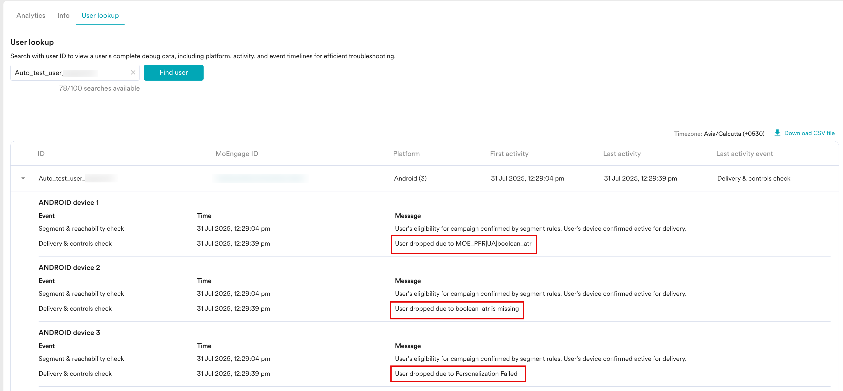Screen dimensions: 843x391
Task: Select the User lookup tab
Action: pos(100,15)
